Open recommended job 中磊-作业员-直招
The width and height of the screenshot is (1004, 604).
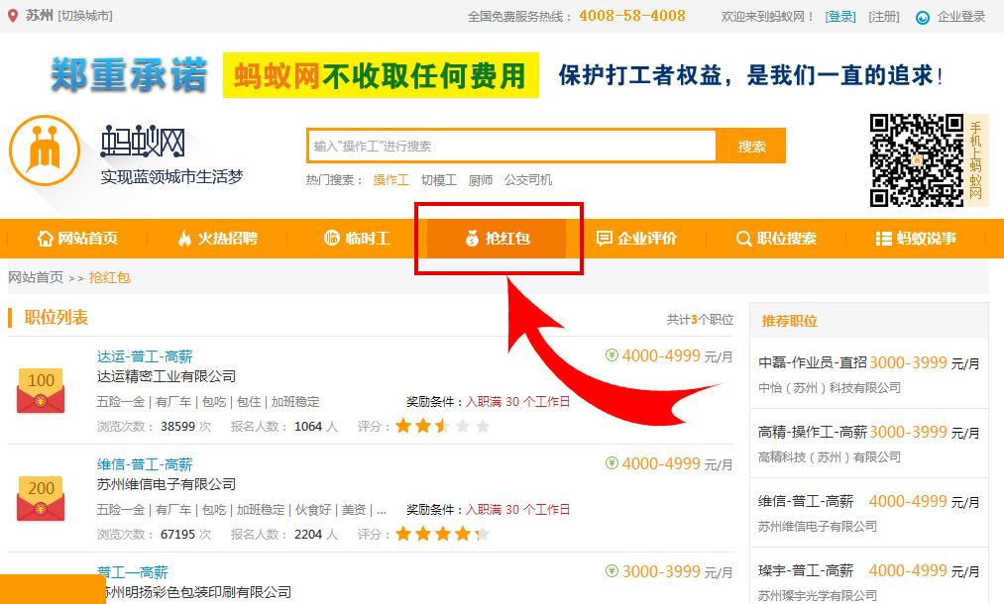813,362
